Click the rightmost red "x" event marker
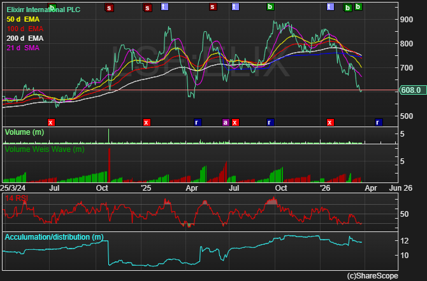This screenshot has height=281, width=427. (330, 121)
